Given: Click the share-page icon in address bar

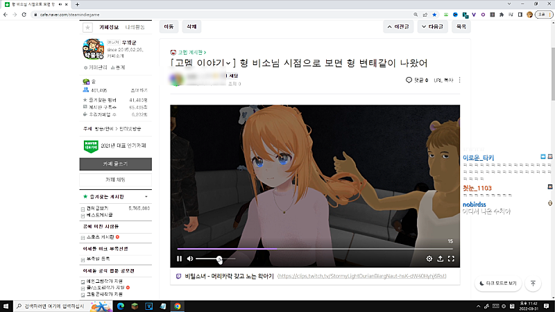Looking at the screenshot, I should pos(425,15).
